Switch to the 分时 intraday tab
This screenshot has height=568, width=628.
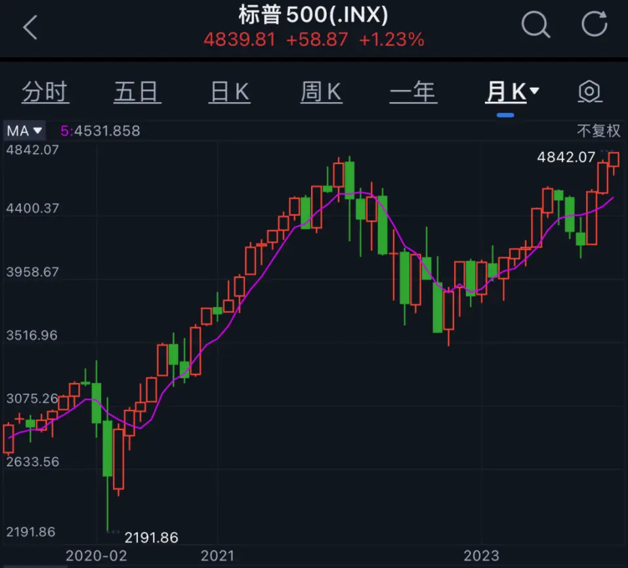coord(45,92)
